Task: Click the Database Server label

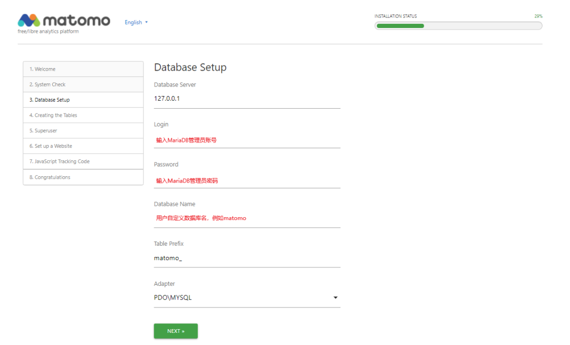Action: pos(175,84)
